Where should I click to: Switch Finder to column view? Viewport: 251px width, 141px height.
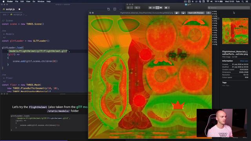tap(157, 8)
